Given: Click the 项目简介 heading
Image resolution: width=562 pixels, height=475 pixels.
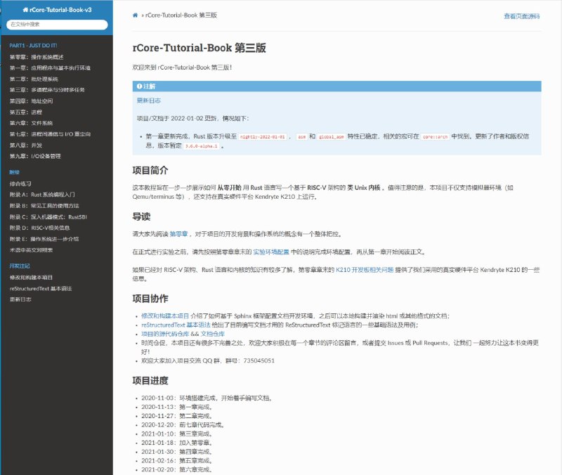Looking at the screenshot, I should click(x=150, y=170).
